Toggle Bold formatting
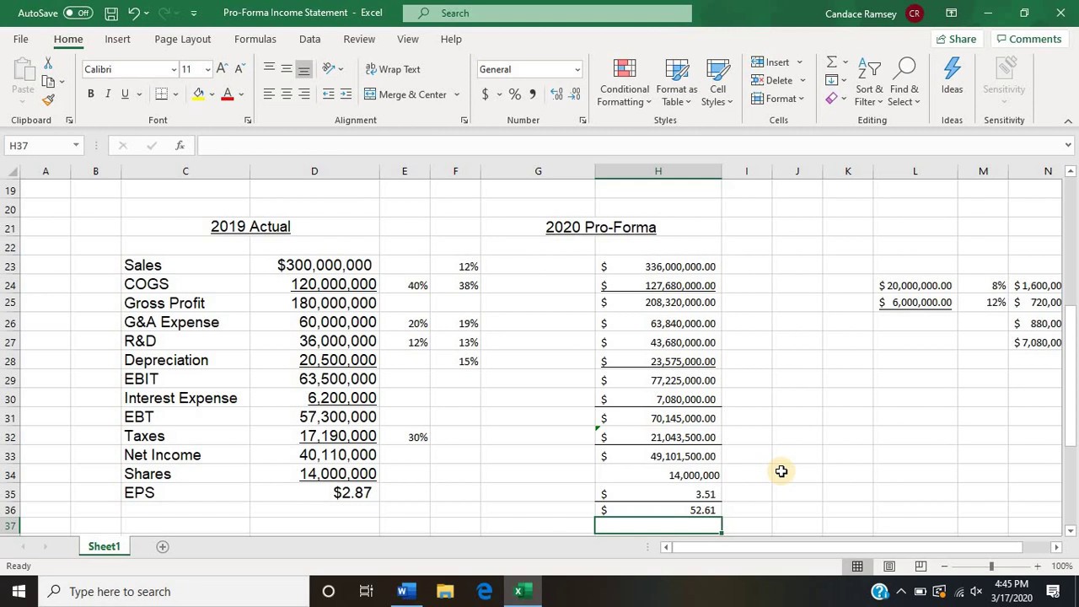This screenshot has width=1079, height=607. (90, 94)
